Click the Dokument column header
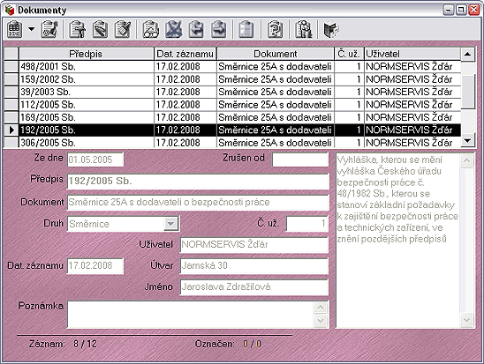484x364 pixels. tap(276, 54)
